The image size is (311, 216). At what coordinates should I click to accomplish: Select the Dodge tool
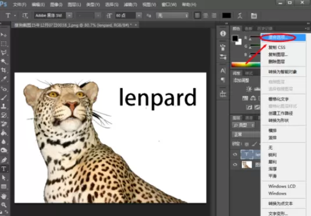click(3, 150)
